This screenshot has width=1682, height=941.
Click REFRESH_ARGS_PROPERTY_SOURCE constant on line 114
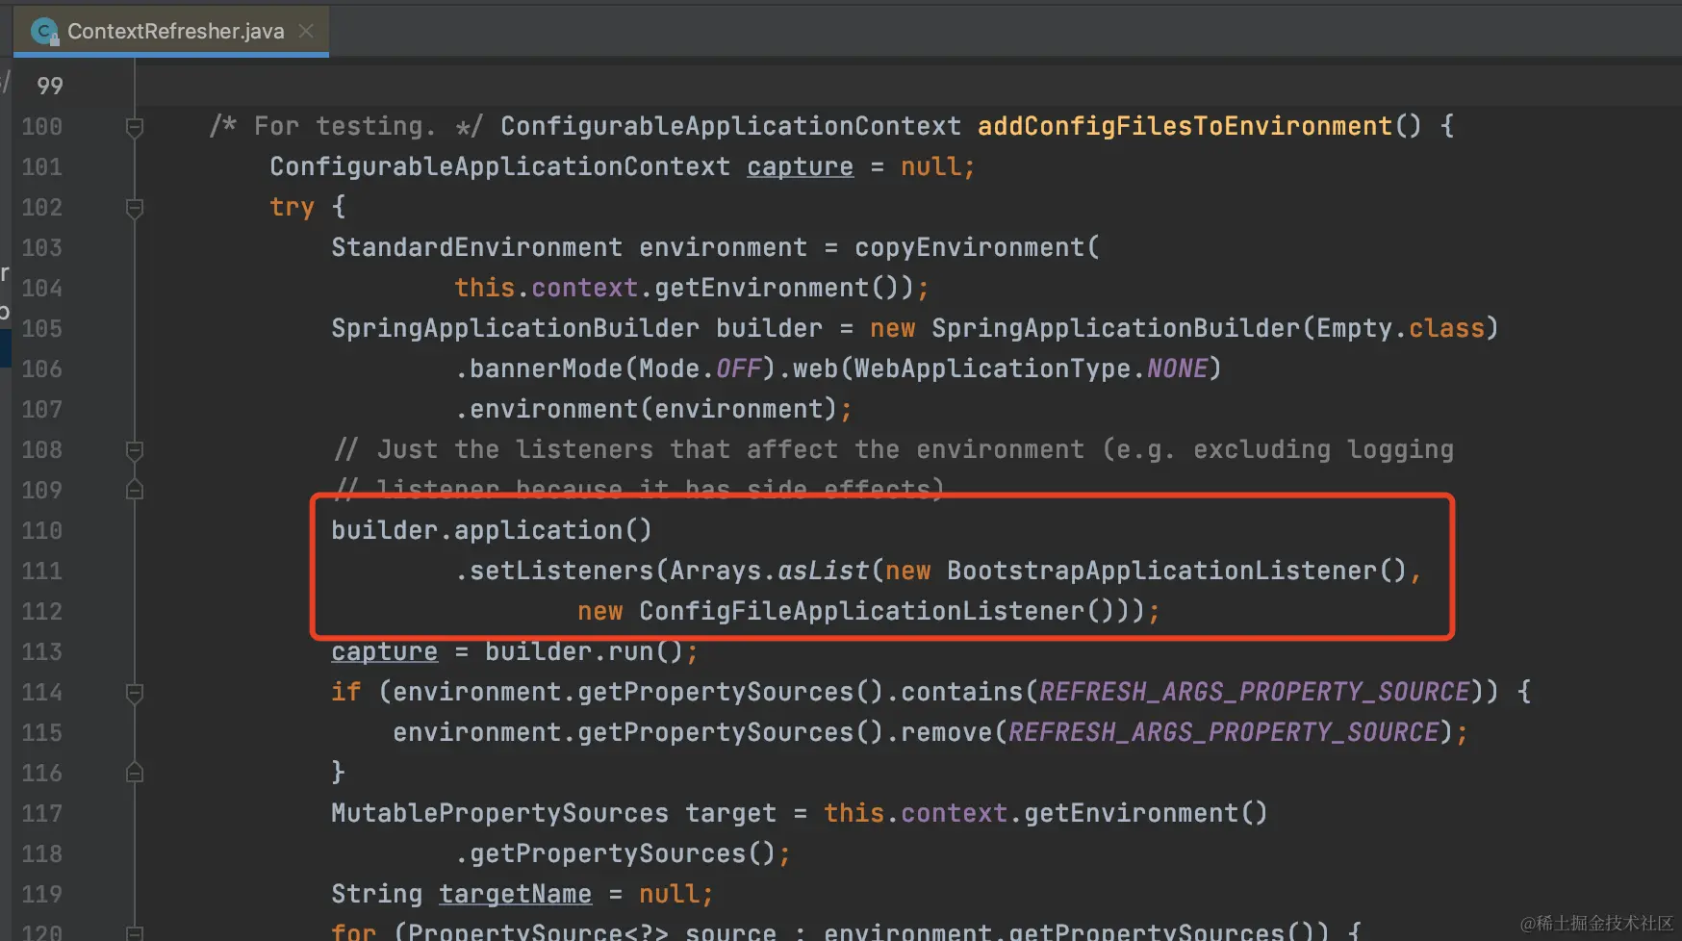coord(1255,692)
